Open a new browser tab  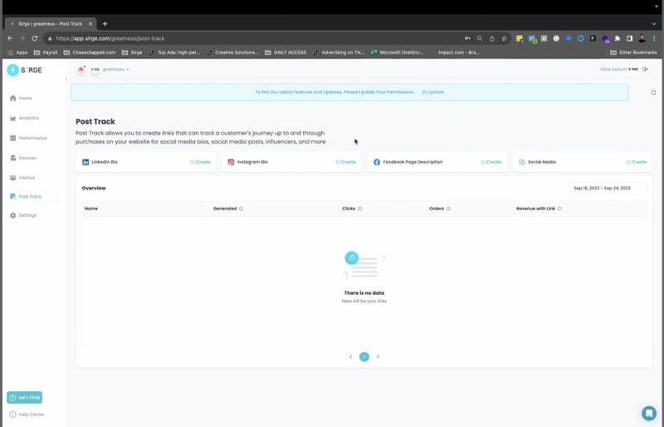(x=105, y=23)
